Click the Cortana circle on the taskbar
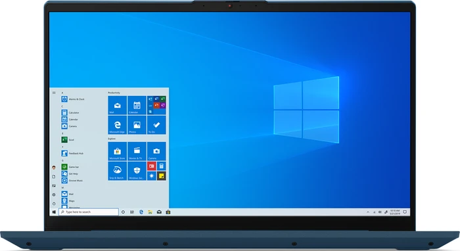 pos(123,212)
